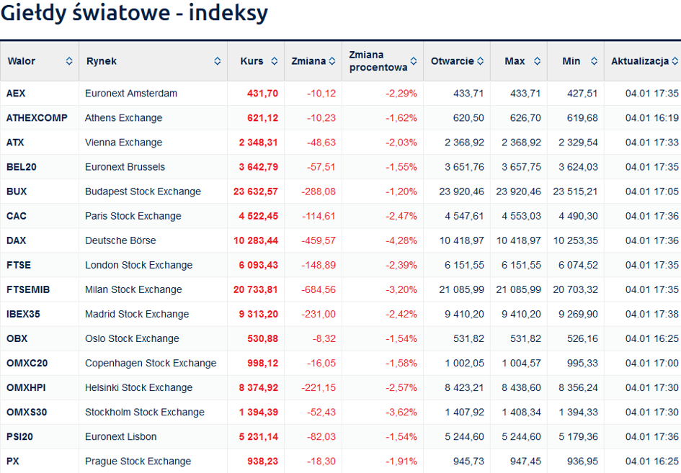Click the Paris Stock Exchange market cell
The width and height of the screenshot is (681, 473).
[133, 216]
